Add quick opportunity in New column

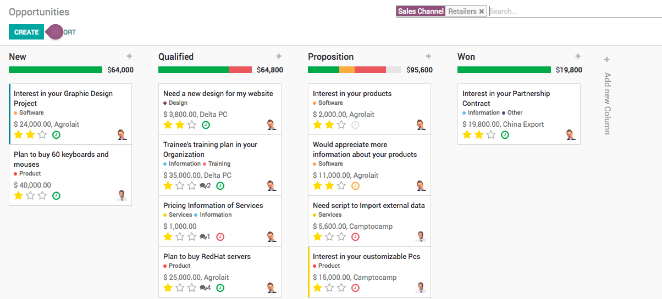pos(129,57)
